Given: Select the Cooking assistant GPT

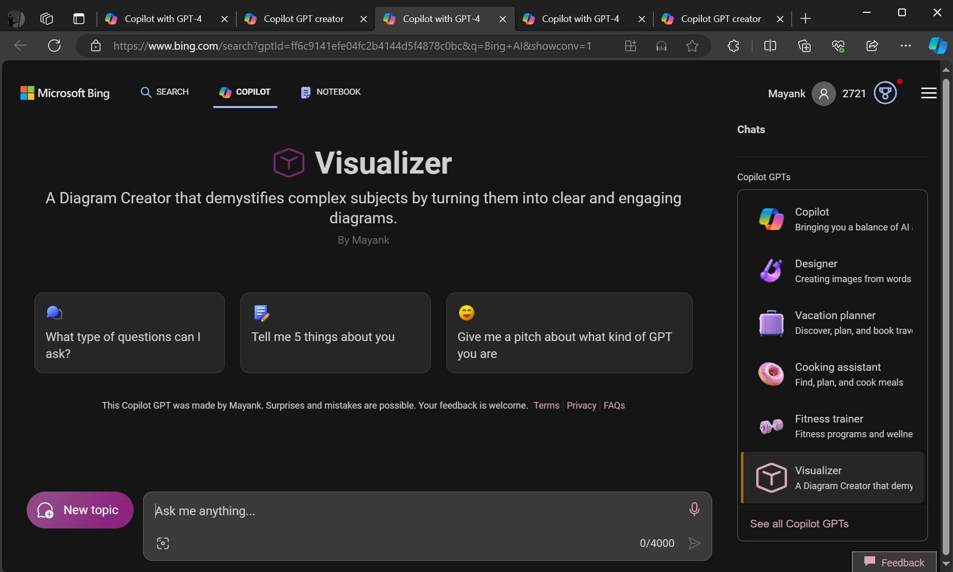Looking at the screenshot, I should [833, 374].
